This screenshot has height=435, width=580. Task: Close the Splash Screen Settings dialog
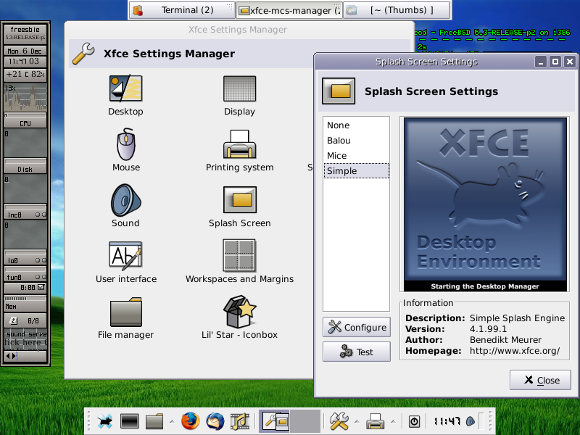(x=540, y=380)
